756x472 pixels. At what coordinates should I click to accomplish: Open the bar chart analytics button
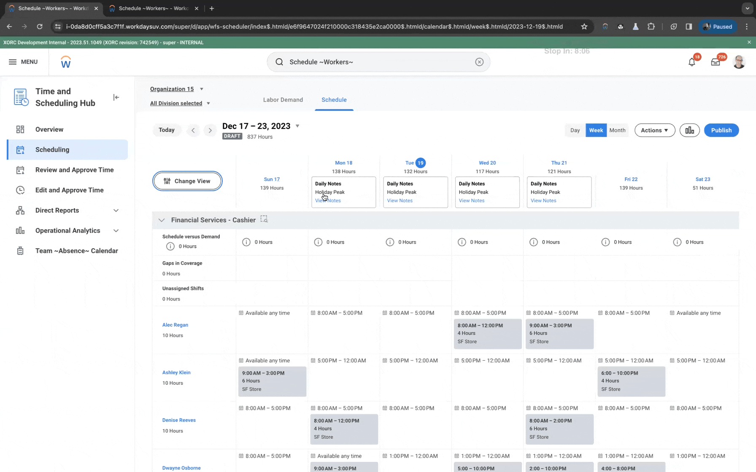pyautogui.click(x=690, y=130)
